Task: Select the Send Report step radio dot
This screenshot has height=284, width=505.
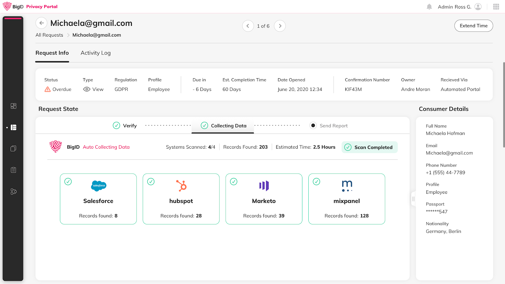Action: point(313,126)
